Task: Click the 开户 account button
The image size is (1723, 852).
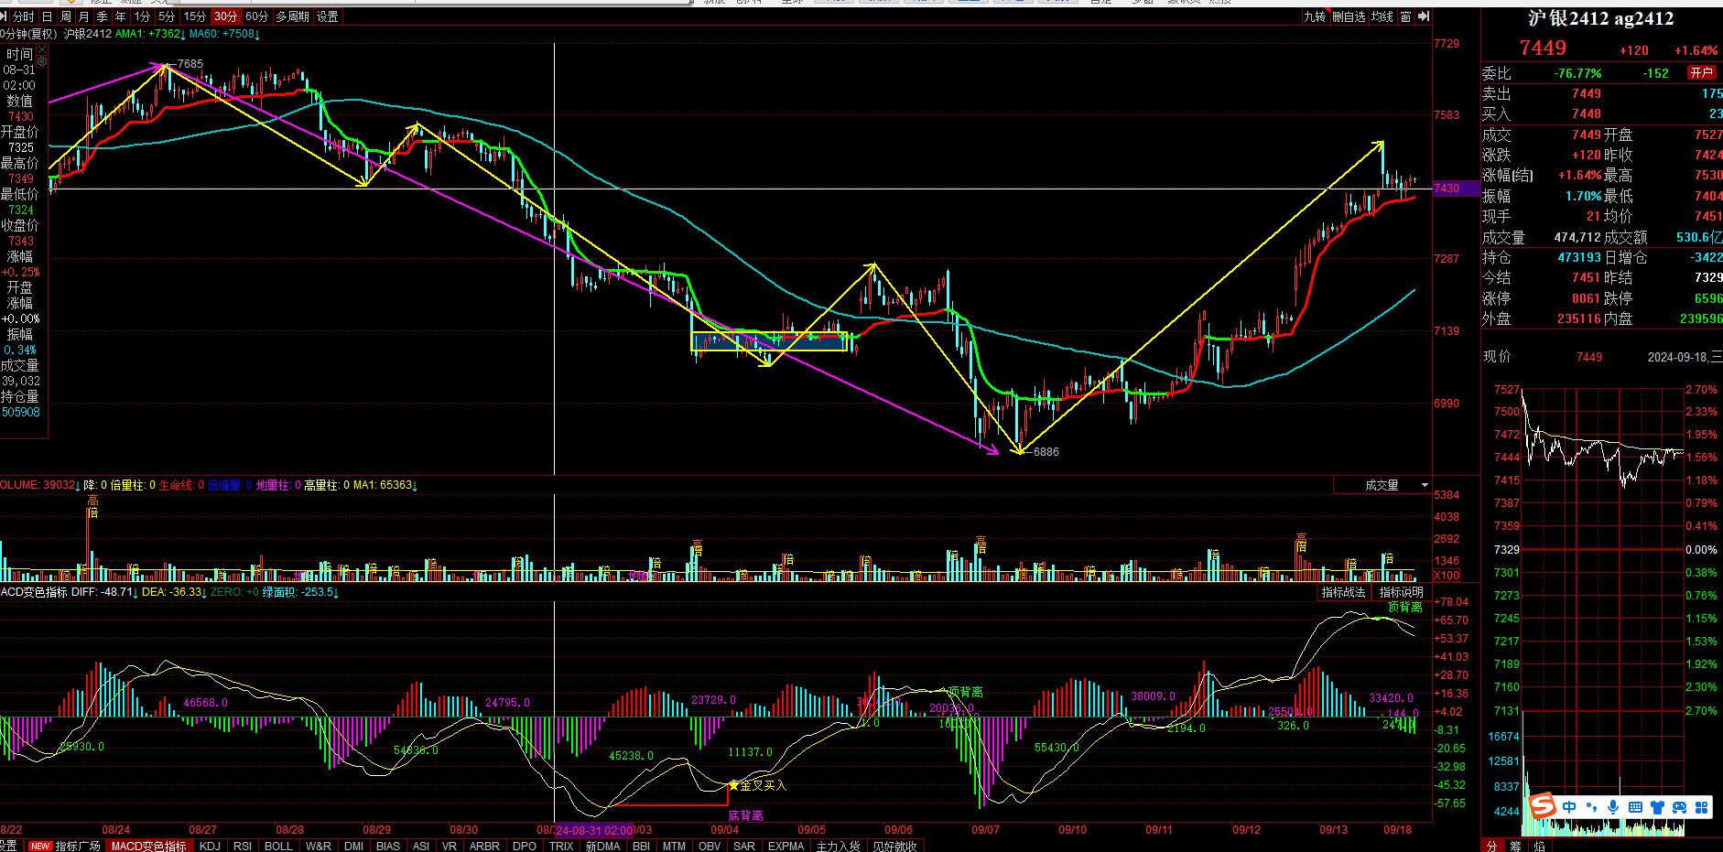Action: [x=1701, y=72]
